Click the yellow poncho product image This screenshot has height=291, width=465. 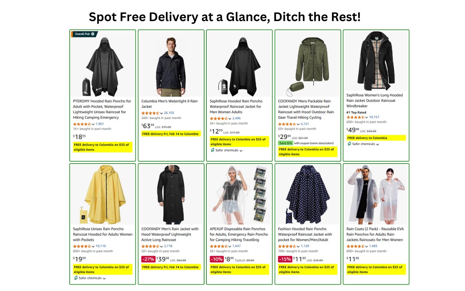click(101, 195)
